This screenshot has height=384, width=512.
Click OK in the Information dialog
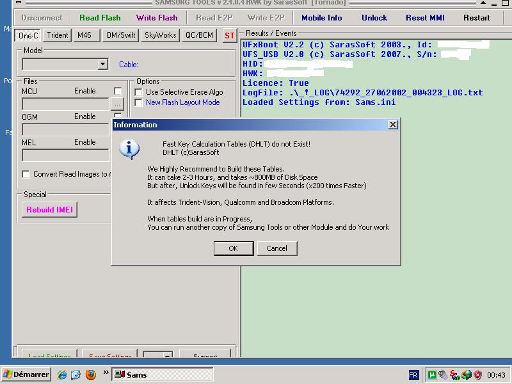(234, 248)
